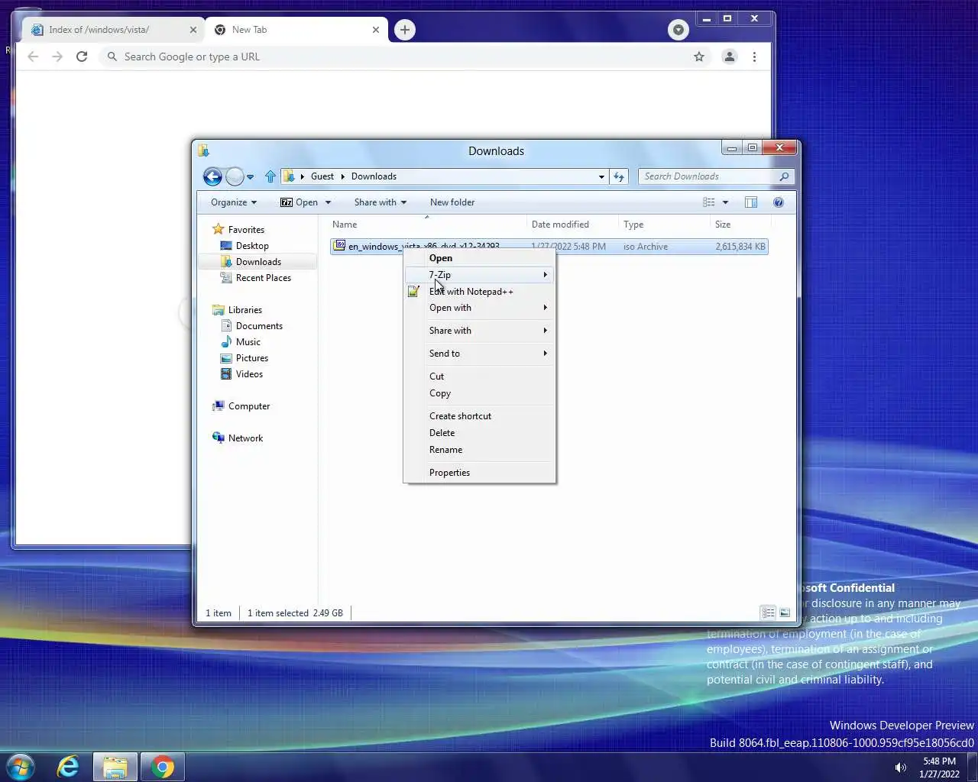Click the Change your view icon
This screenshot has height=782, width=978.
(x=709, y=202)
